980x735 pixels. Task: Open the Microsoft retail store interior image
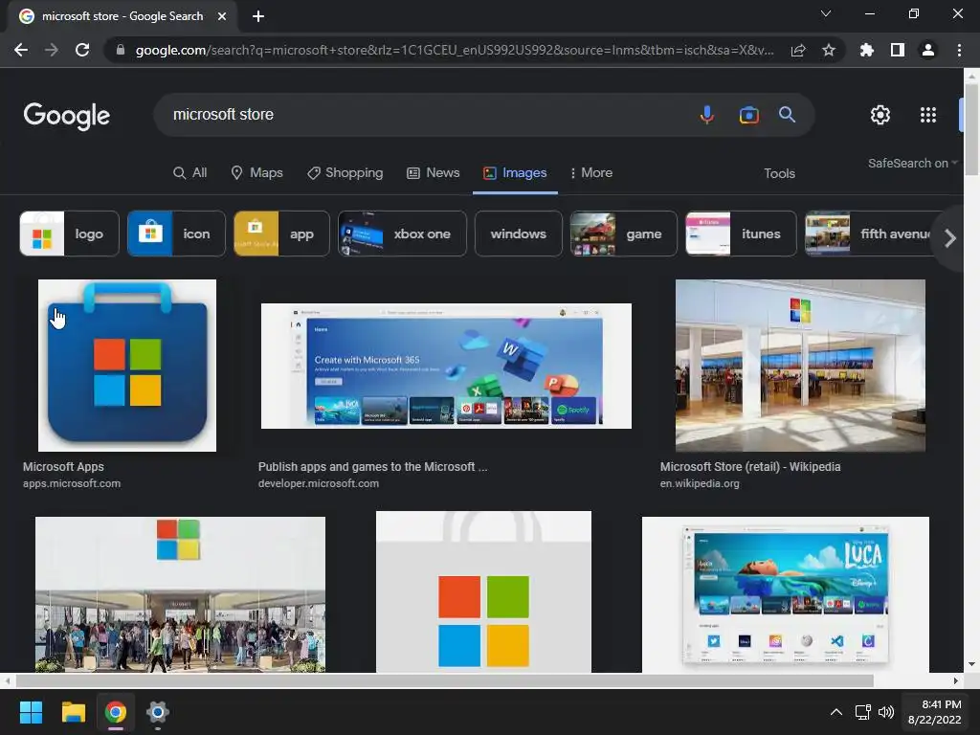[x=800, y=366]
